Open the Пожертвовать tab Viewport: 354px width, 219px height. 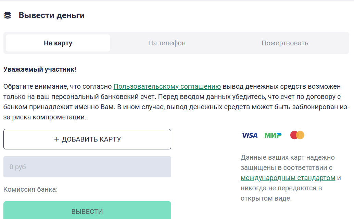(x=285, y=43)
